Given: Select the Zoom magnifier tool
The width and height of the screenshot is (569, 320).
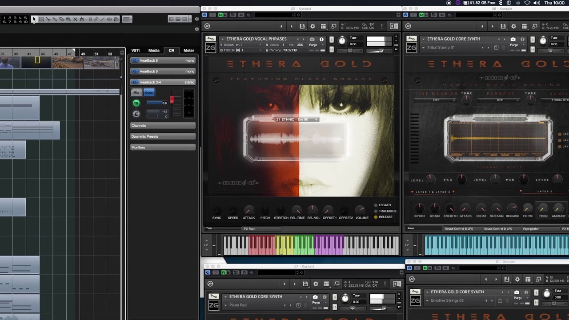Looking at the screenshot, I should click(68, 19).
